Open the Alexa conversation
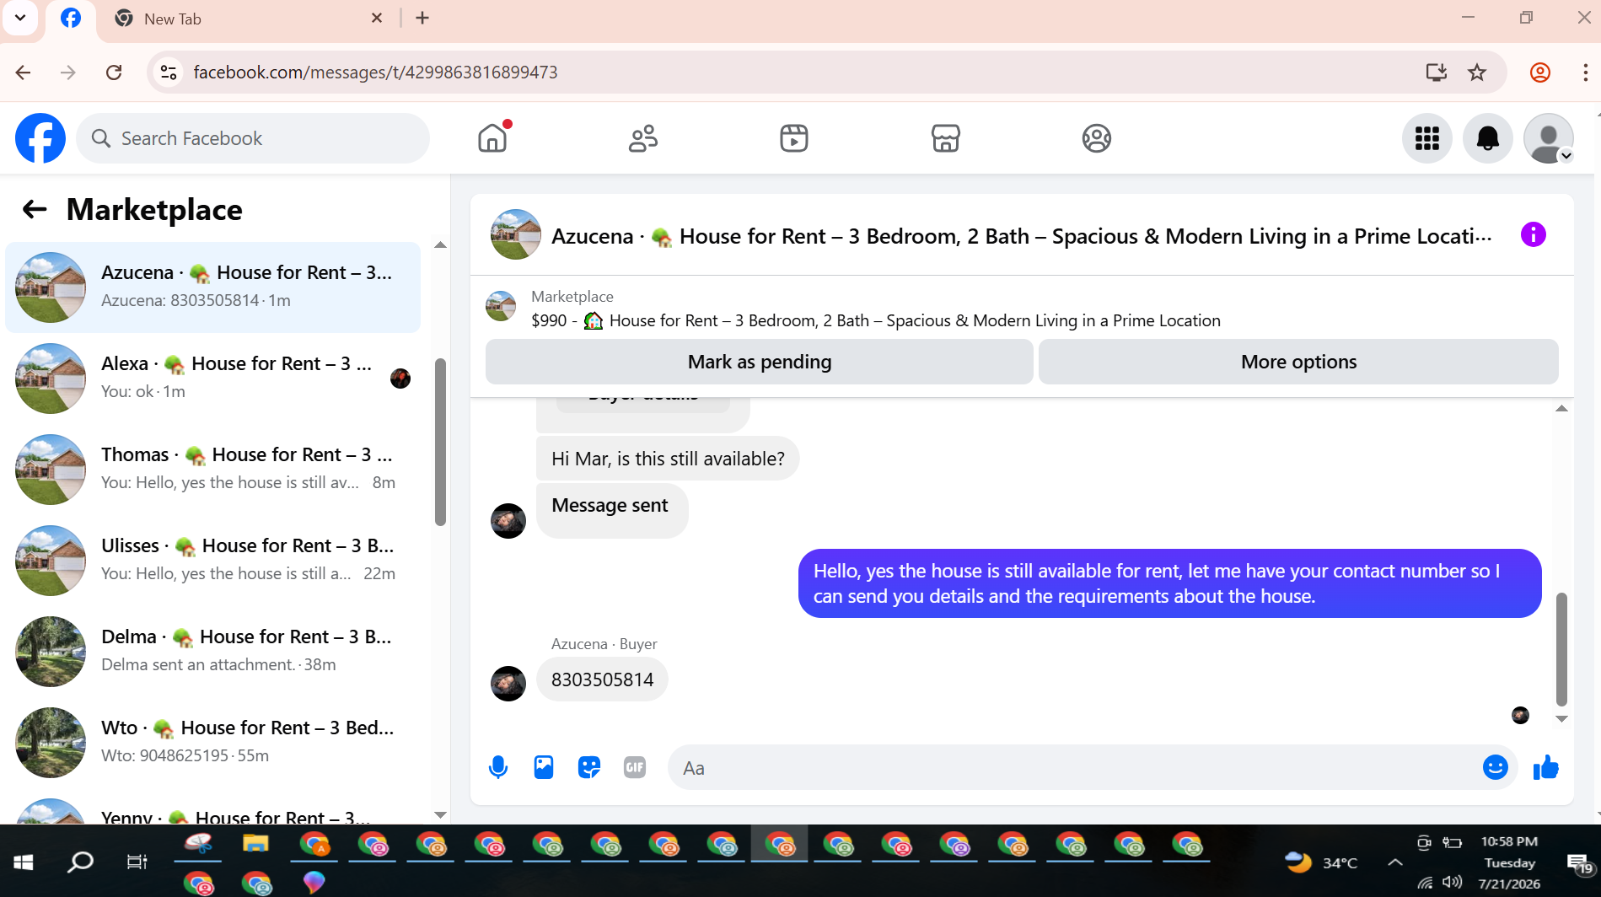Screen dimensions: 1601x897 point(213,379)
